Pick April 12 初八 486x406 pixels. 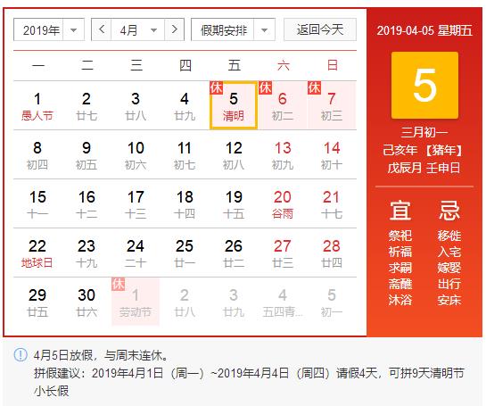[234, 154]
